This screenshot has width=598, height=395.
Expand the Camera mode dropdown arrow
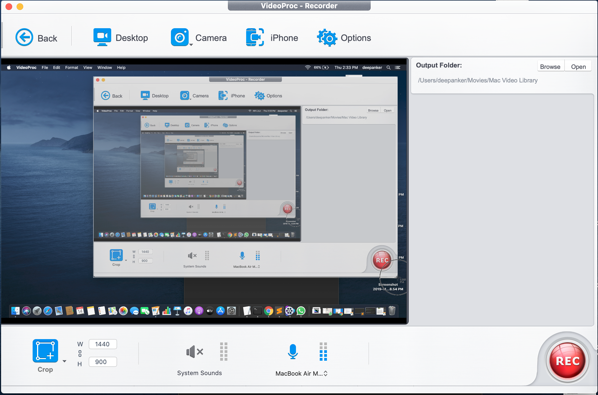191,45
